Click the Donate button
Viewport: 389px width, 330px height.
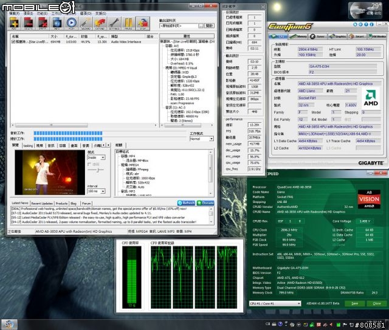(x=205, y=203)
